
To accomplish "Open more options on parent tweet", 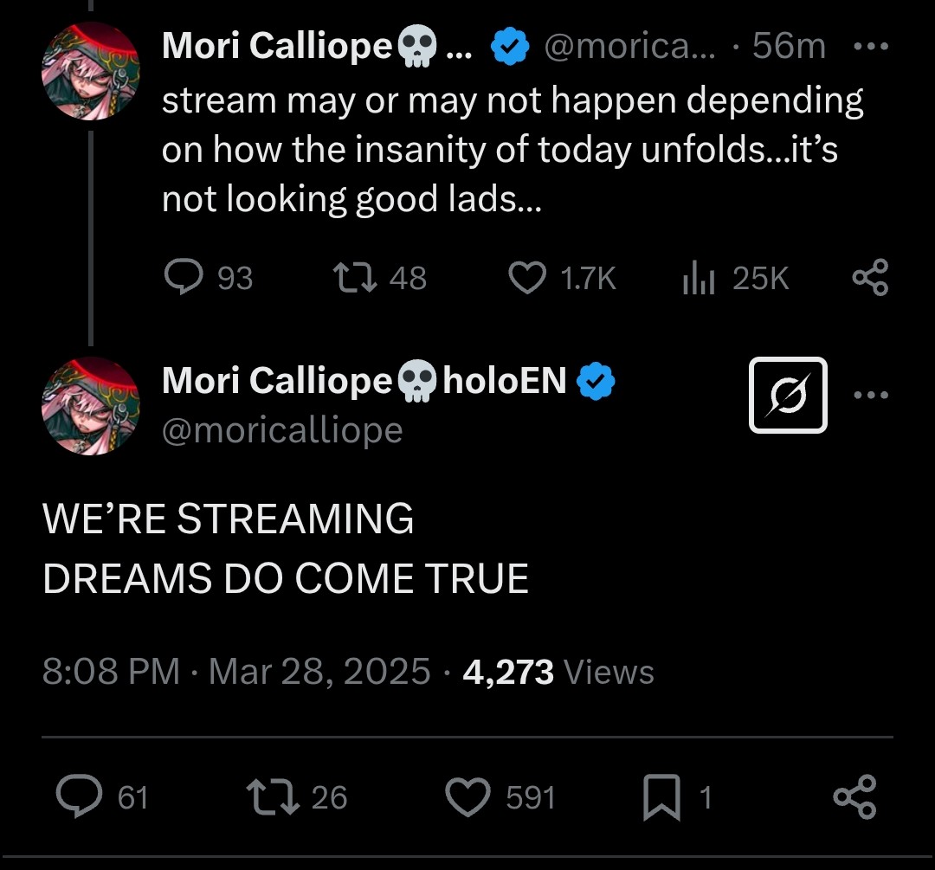I will [870, 47].
